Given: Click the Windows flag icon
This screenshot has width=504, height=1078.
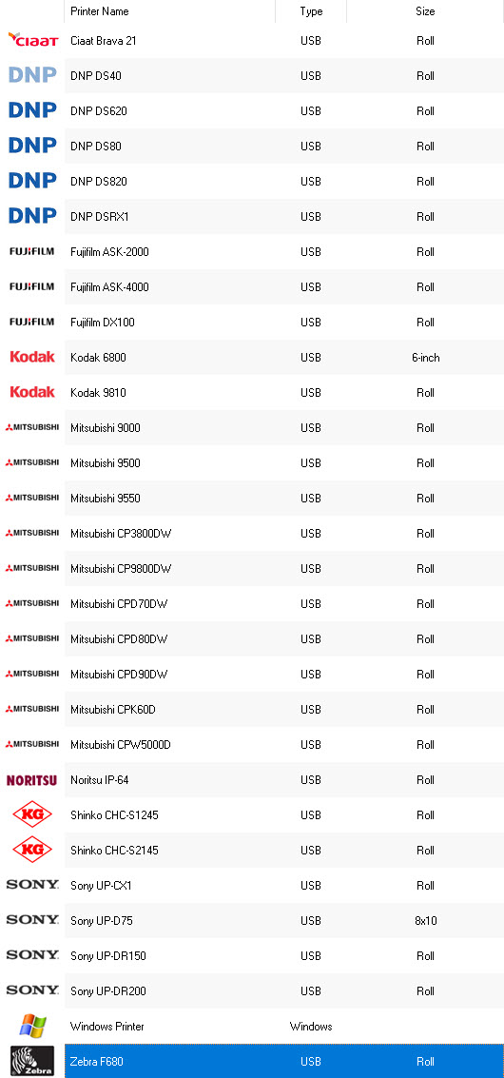Looking at the screenshot, I should 32,1026.
